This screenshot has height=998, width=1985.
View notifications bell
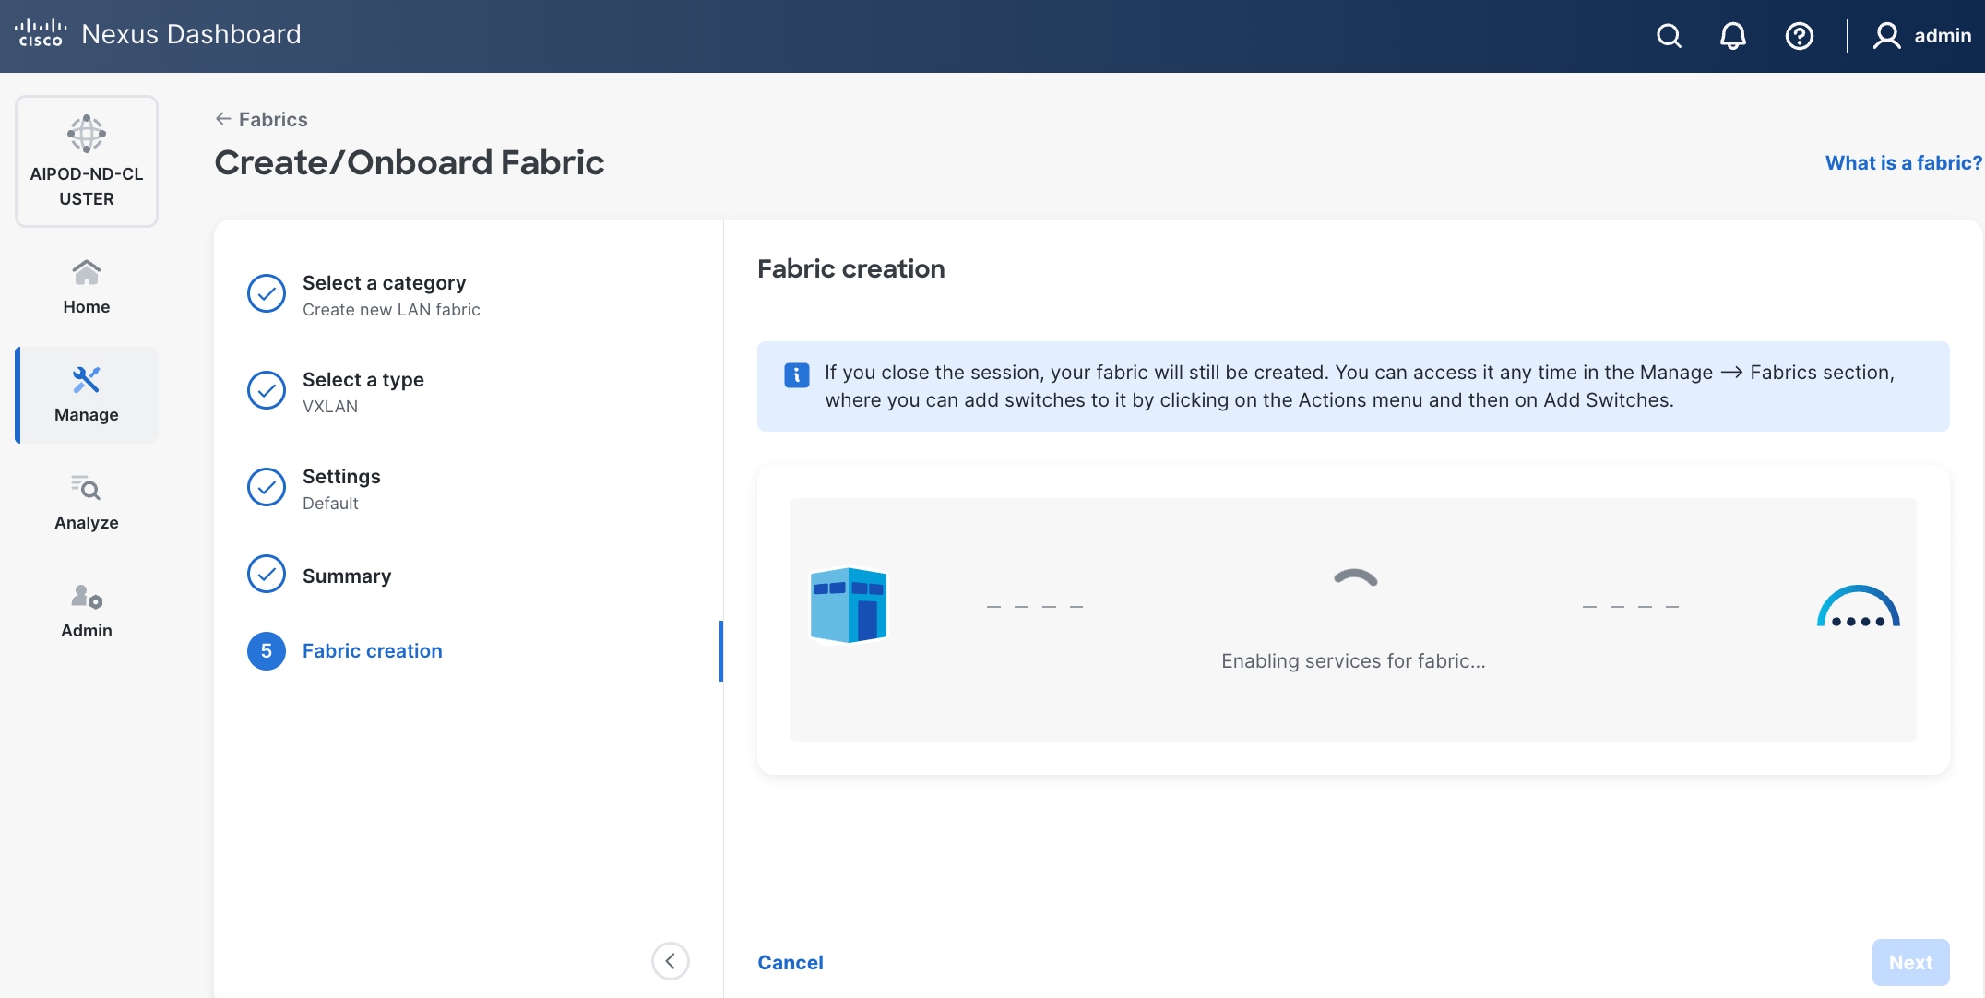[x=1733, y=36]
